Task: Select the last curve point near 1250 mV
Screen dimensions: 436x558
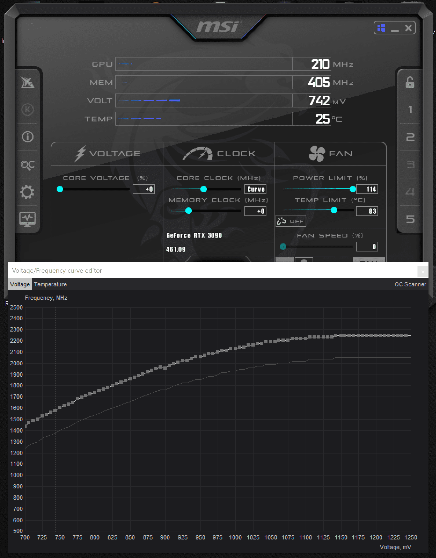Action: coord(406,335)
